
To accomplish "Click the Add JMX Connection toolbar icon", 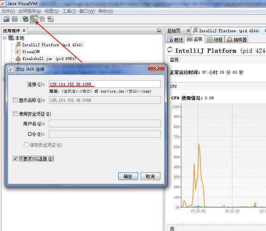I will [x=34, y=19].
